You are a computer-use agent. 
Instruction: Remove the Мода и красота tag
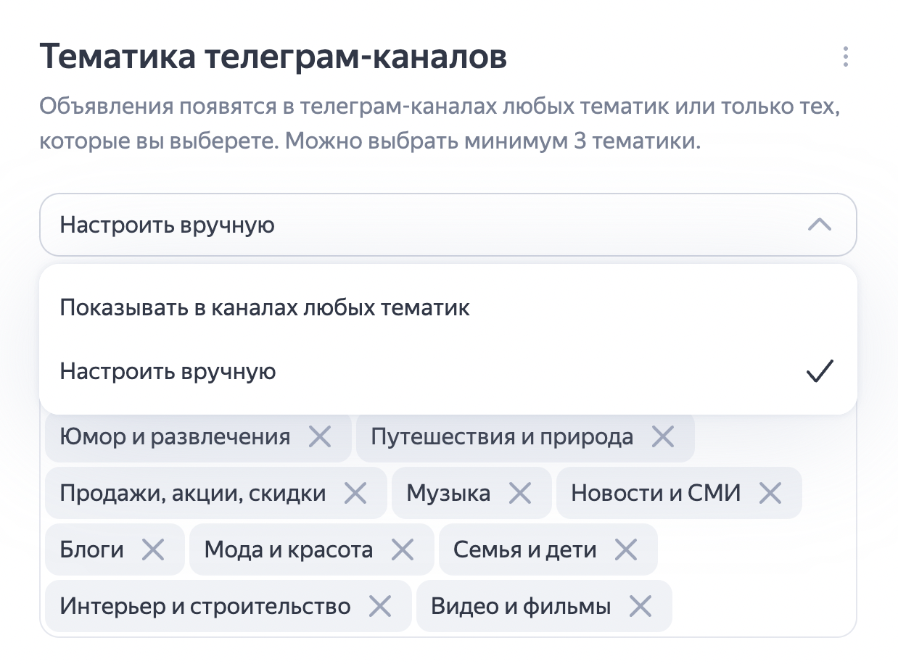tap(402, 549)
